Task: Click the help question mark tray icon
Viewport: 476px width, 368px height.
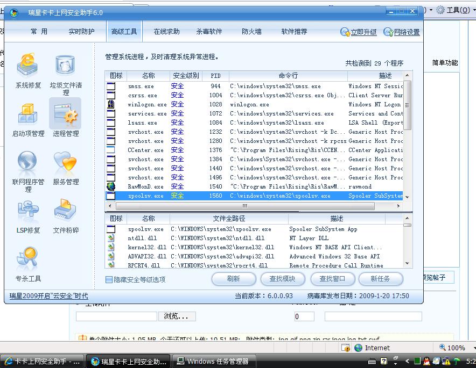Action: (x=384, y=360)
